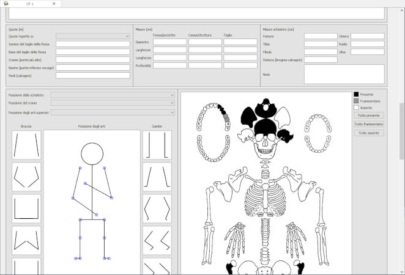Click the black frontal skull bone
405x275 pixels.
266,127
